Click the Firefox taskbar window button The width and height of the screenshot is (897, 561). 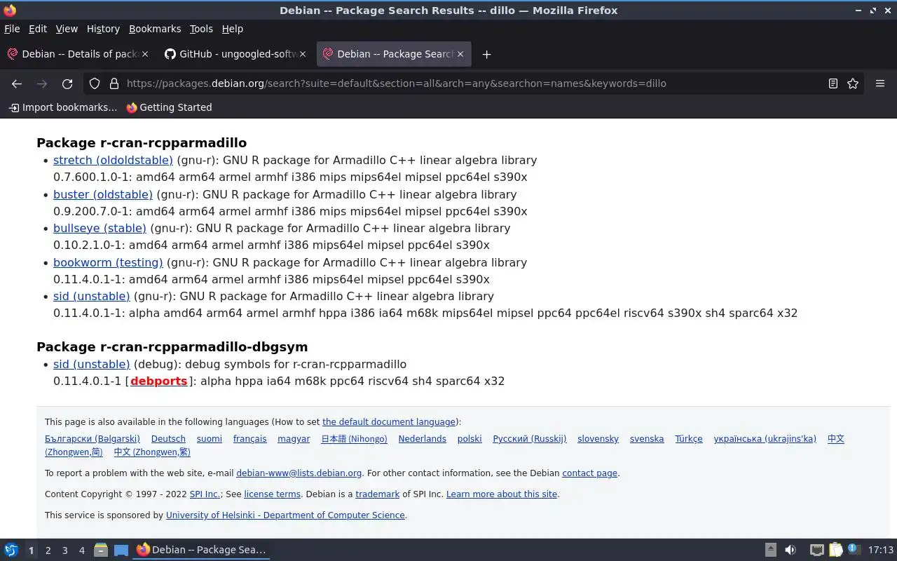pos(202,550)
